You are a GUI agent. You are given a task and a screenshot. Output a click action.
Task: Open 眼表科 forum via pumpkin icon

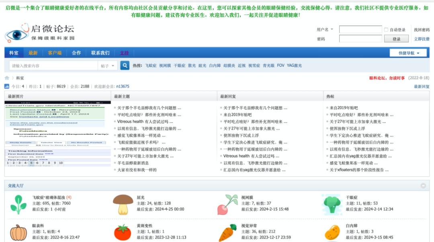[18, 232]
